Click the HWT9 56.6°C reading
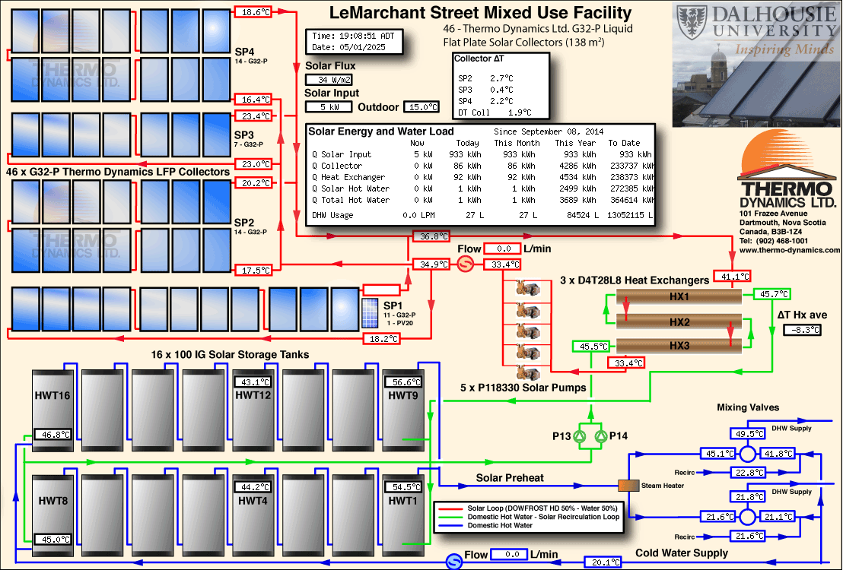The height and width of the screenshot is (570, 843). pyautogui.click(x=404, y=382)
